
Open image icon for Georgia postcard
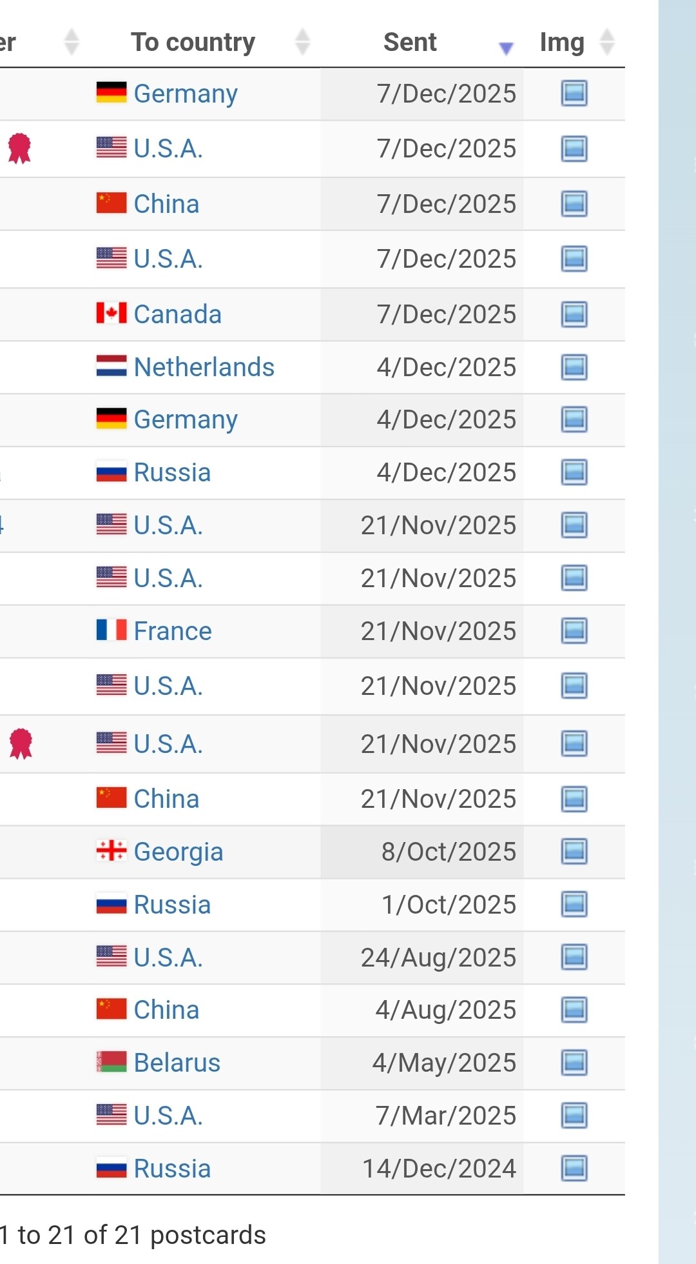574,852
